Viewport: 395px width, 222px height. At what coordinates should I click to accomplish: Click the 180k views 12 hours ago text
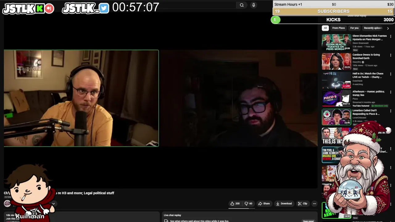(x=365, y=65)
